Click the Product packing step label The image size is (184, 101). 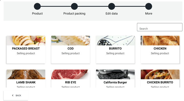coord(74,13)
